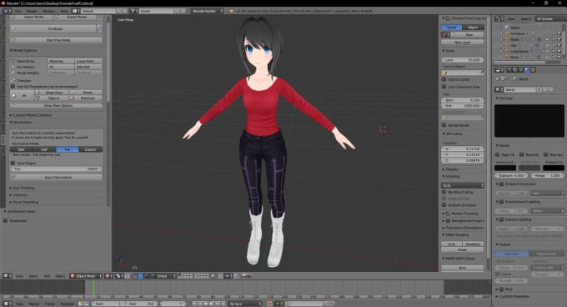Expand Custom Model Creation section
Screen dimensions: 567x307
click(x=31, y=115)
